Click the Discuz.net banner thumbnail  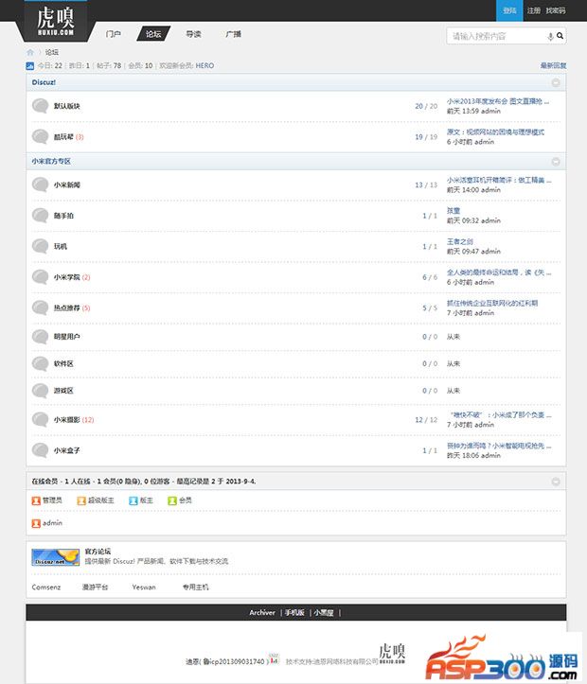point(56,557)
